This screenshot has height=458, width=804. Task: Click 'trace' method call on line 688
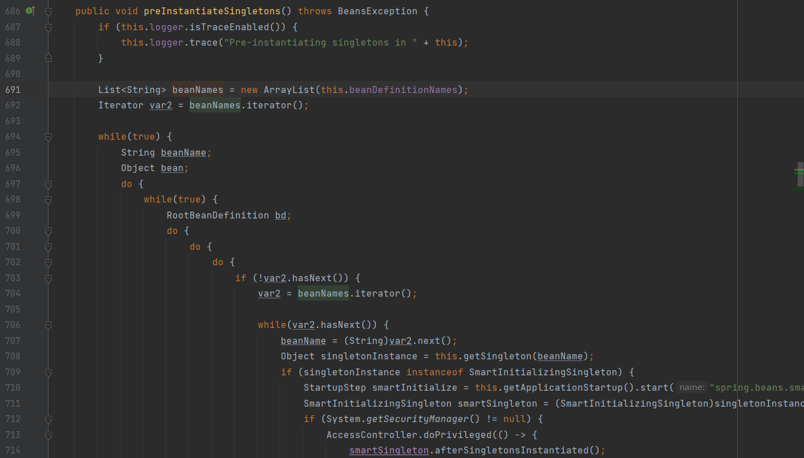point(204,43)
